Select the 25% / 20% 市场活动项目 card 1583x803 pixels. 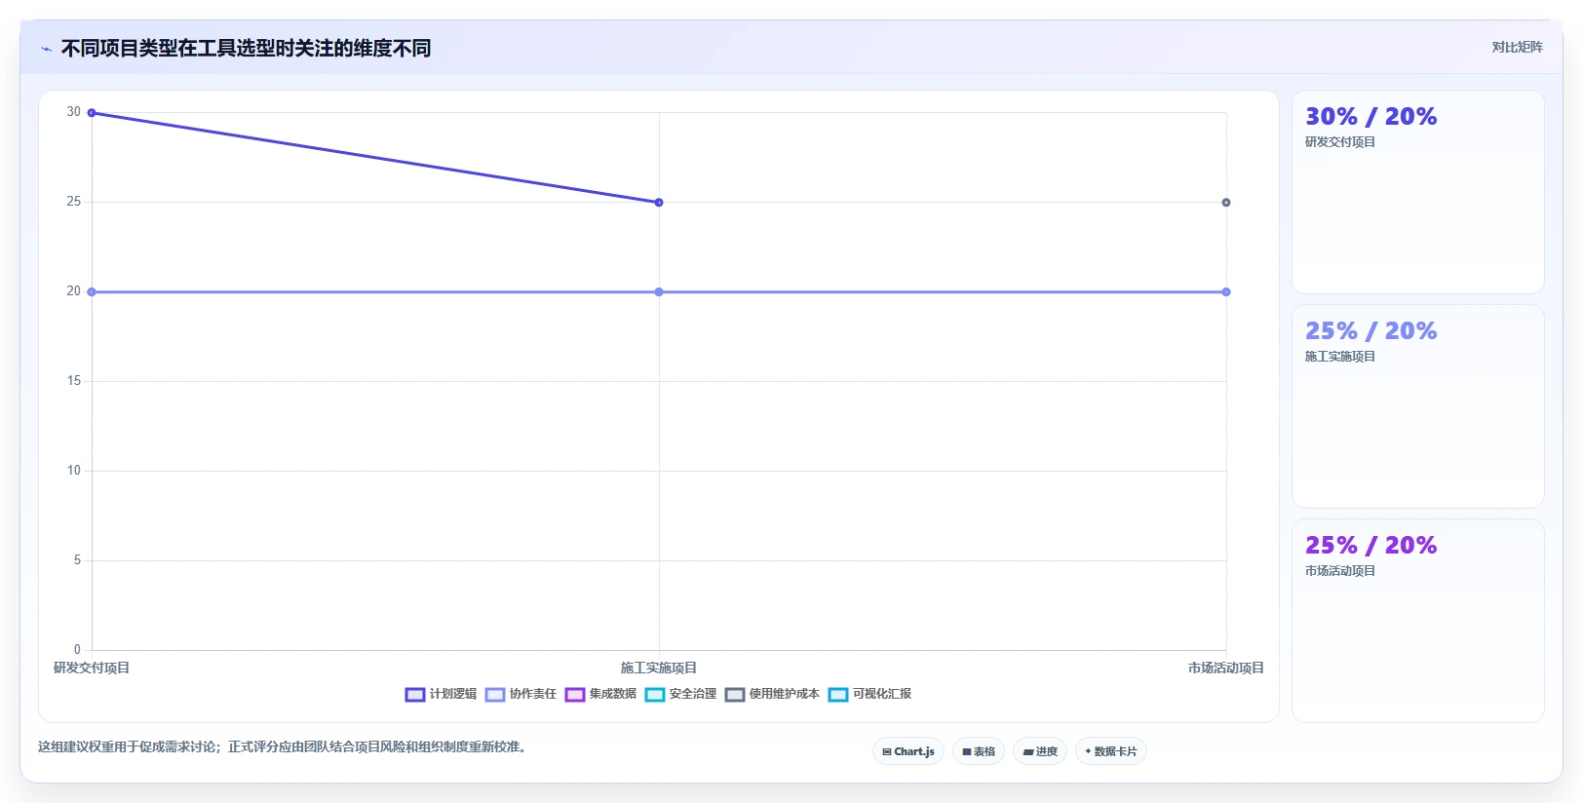1418,621
